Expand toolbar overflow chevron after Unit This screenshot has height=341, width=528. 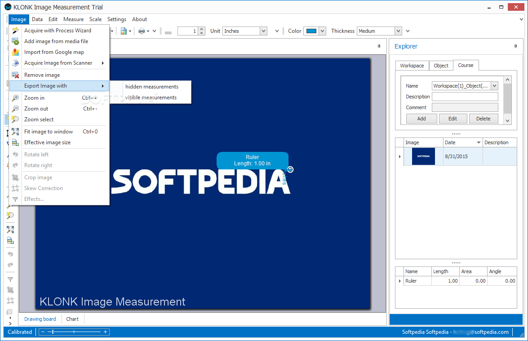pos(277,31)
